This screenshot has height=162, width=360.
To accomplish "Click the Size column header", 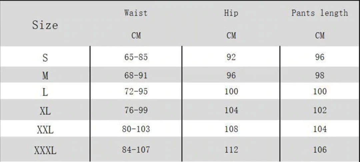I will [45, 25].
